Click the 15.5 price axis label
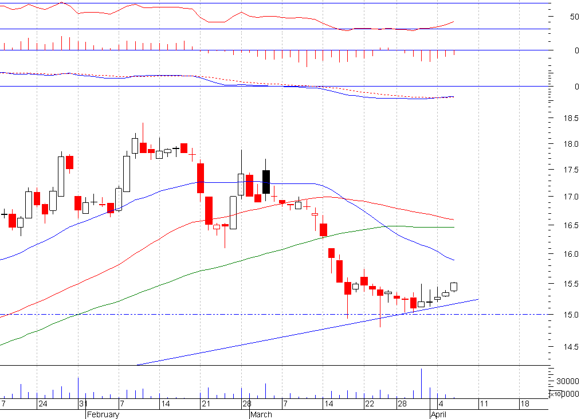This screenshot has width=581, height=419. coord(571,284)
